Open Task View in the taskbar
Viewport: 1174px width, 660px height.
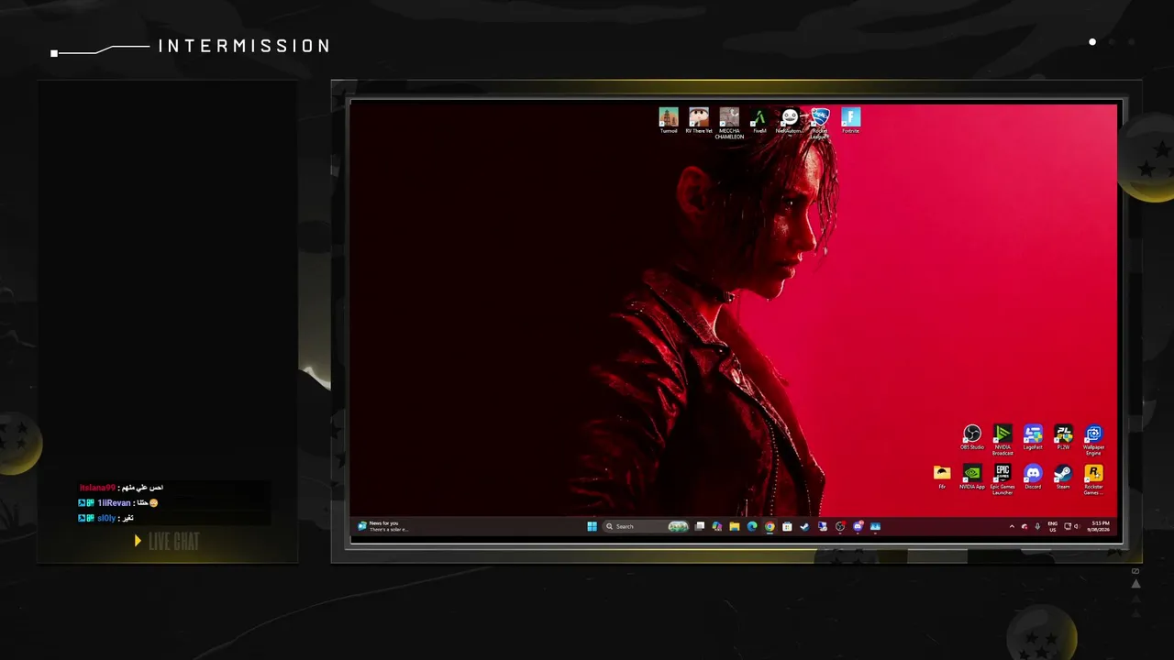click(x=700, y=526)
